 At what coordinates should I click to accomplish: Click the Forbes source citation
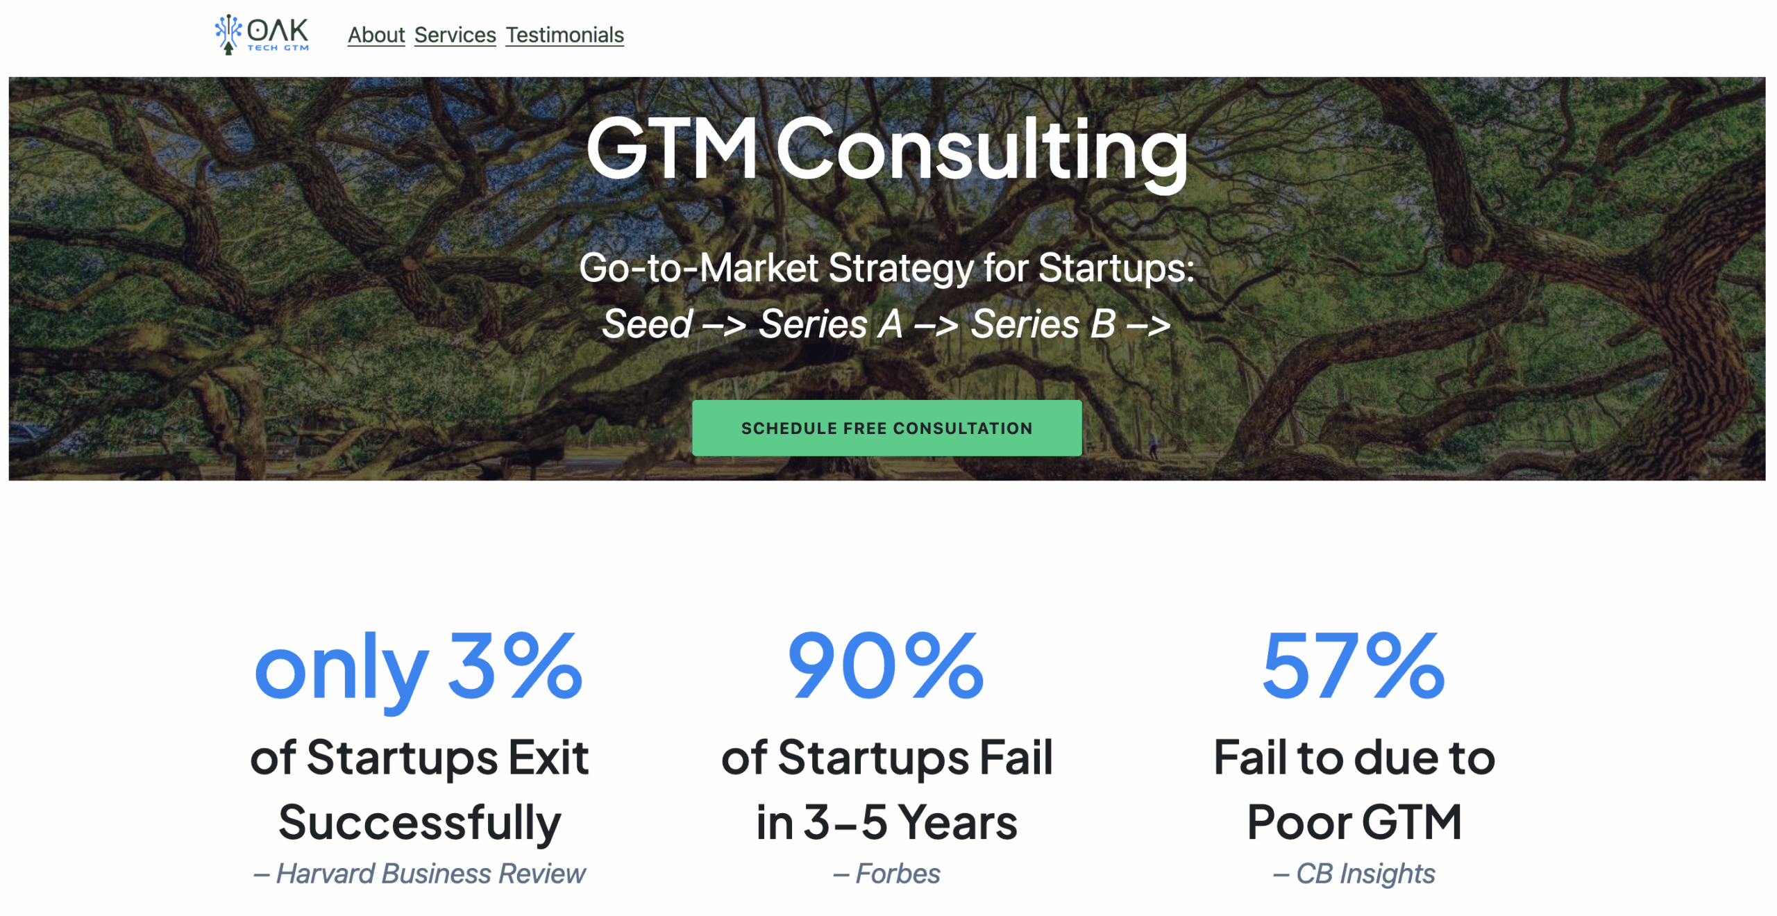[887, 874]
